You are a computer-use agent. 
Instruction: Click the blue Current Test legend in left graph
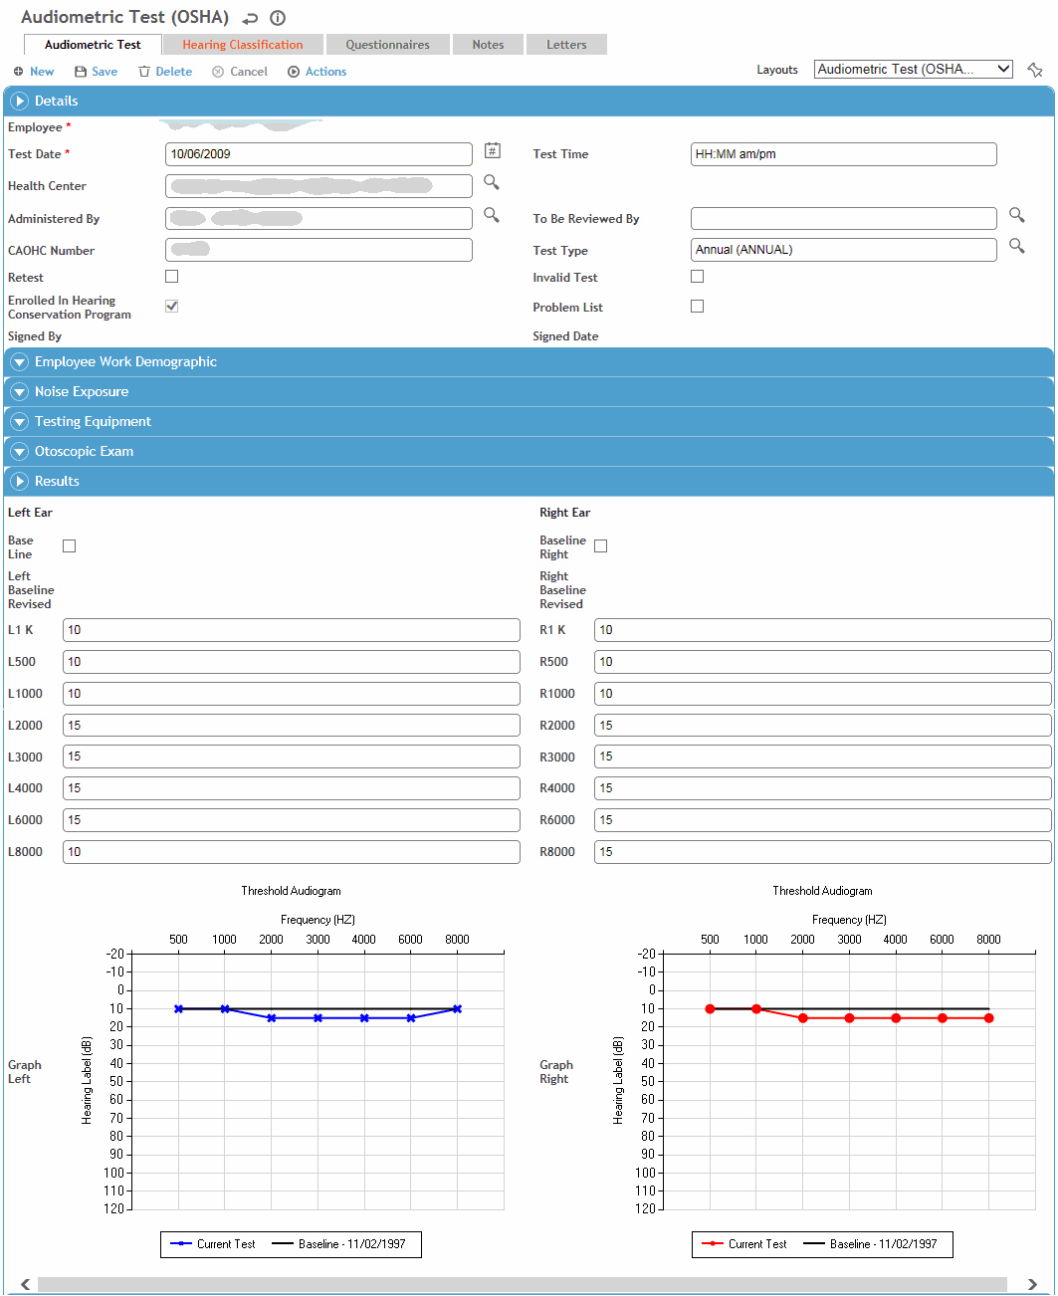[213, 1244]
